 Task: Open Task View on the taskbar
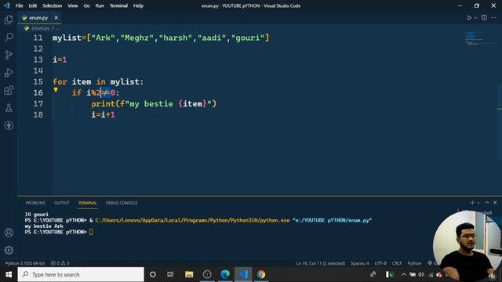coord(170,274)
